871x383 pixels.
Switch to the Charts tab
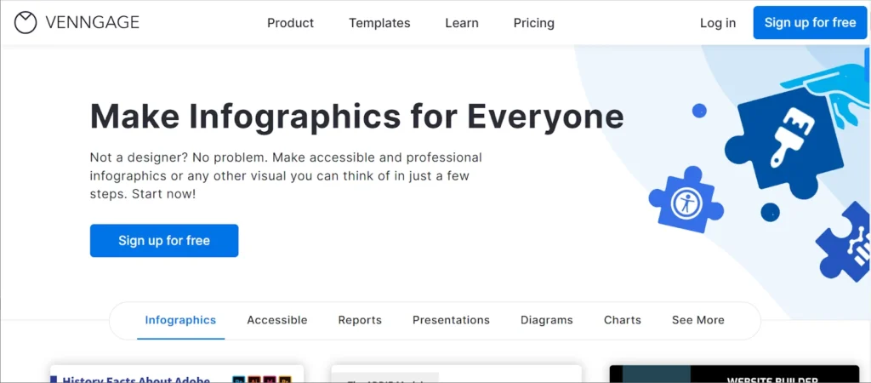622,320
